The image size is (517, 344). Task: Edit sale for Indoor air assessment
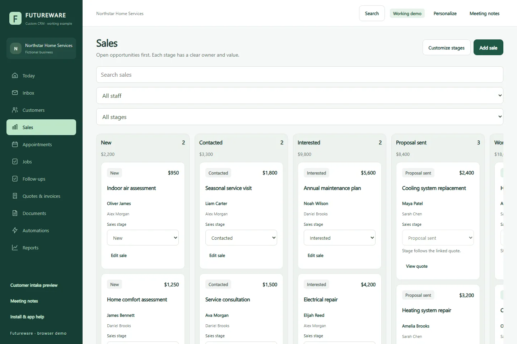[119, 255]
